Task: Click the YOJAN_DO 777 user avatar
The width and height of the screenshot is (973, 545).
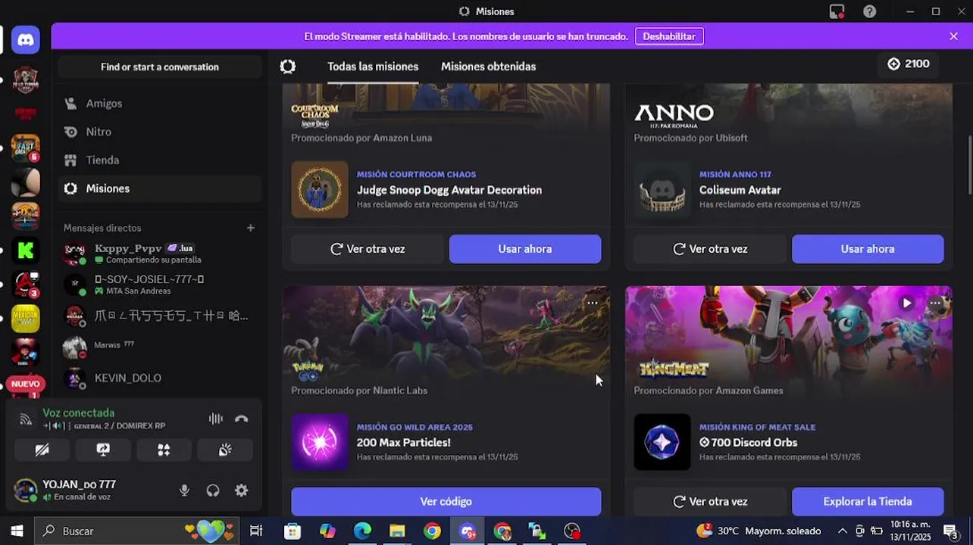Action: pyautogui.click(x=26, y=490)
